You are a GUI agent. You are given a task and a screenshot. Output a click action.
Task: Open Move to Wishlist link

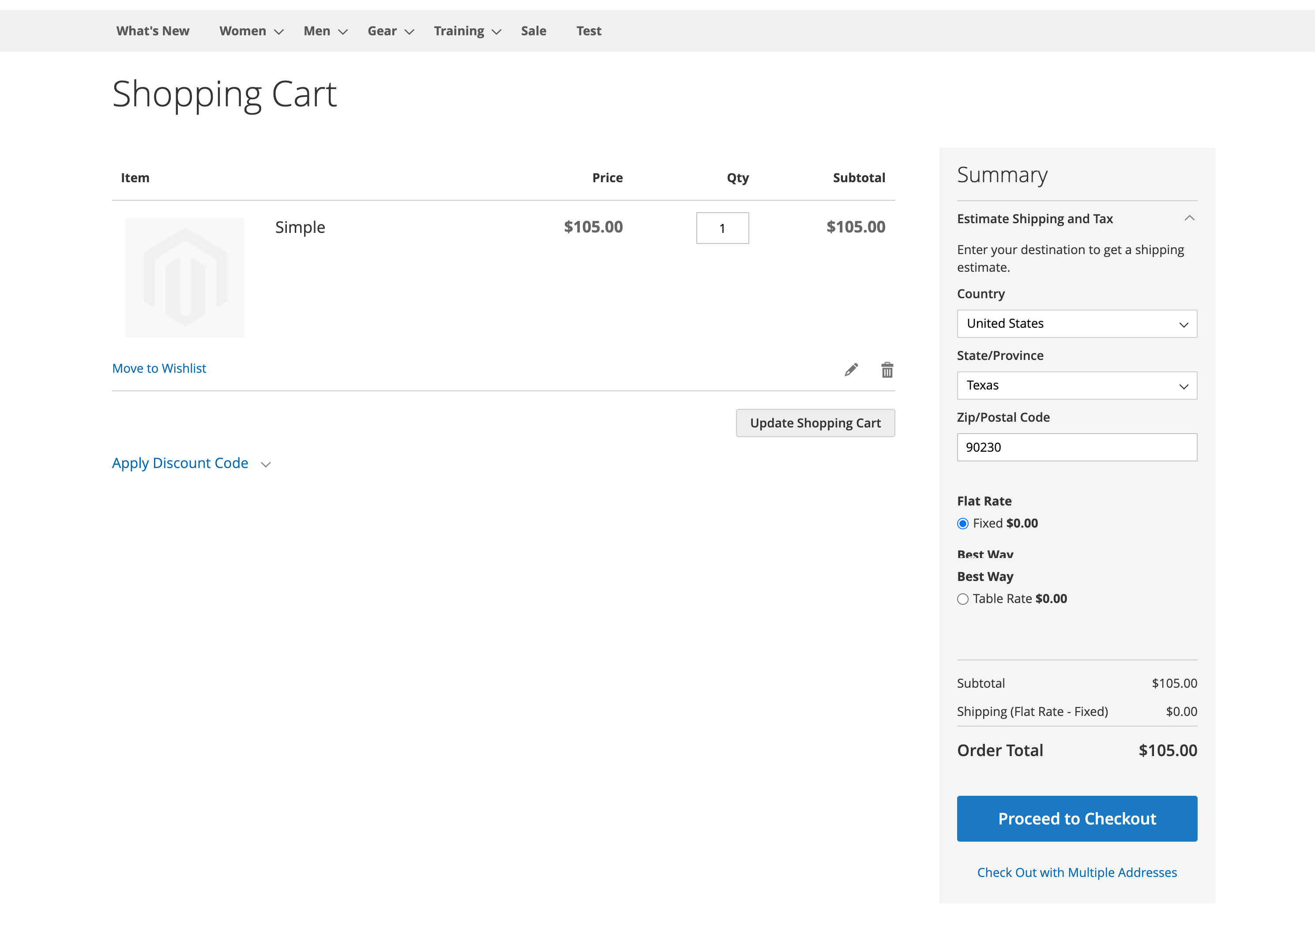159,368
